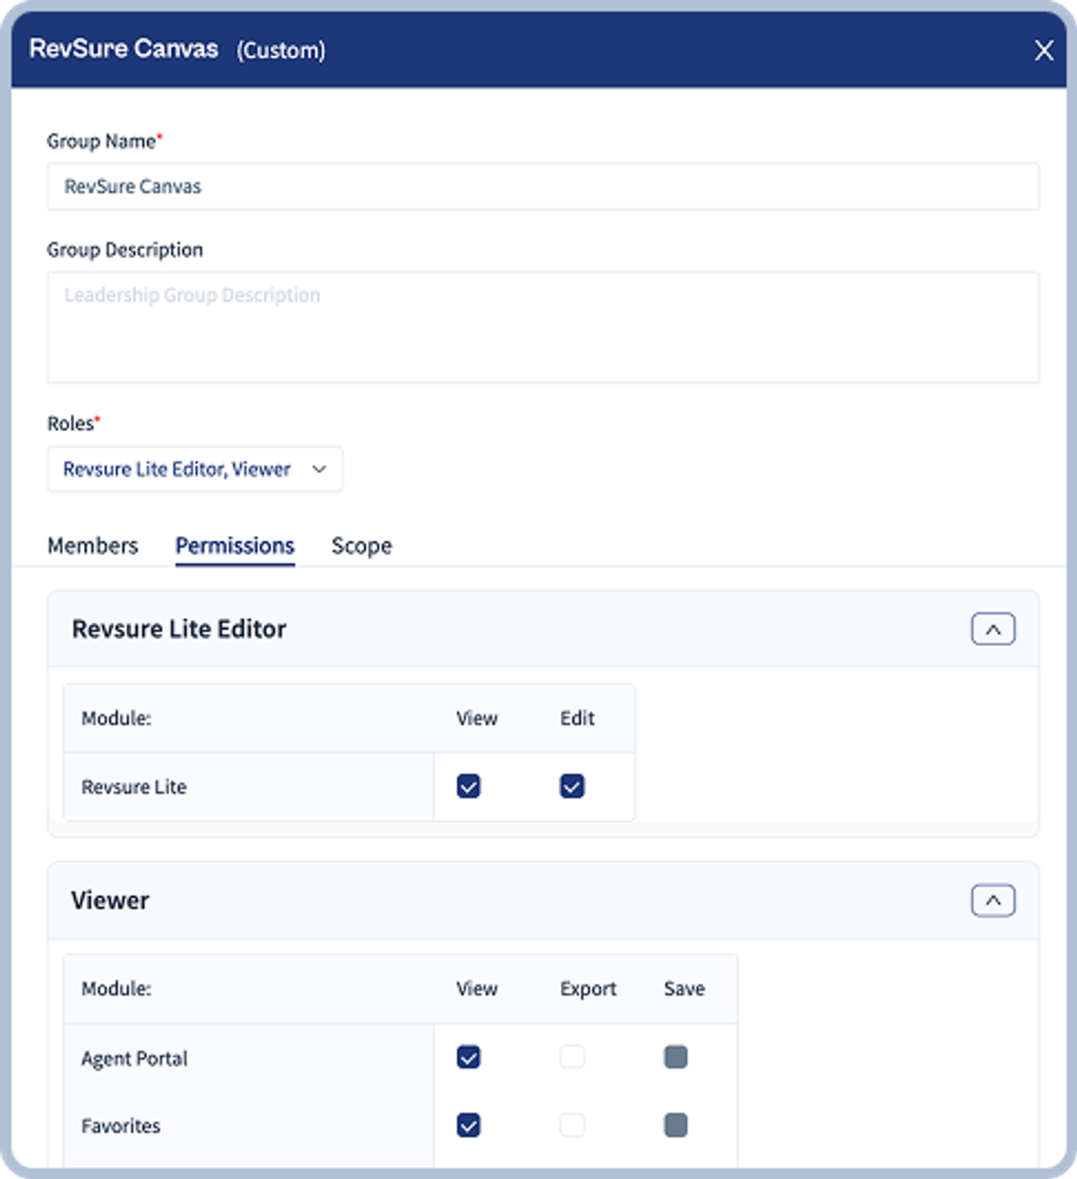
Task: Click the Revsure Lite Editor heading
Action: click(x=178, y=629)
